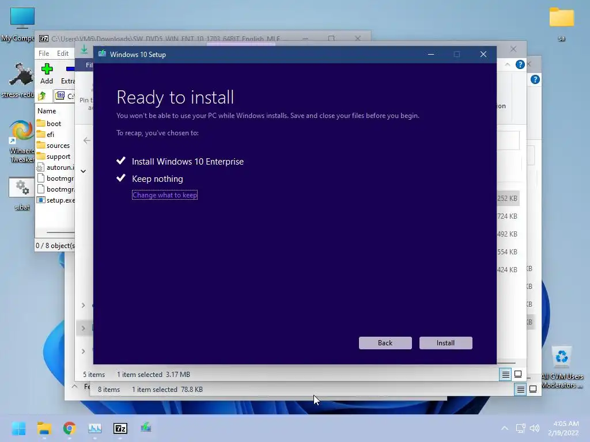Open Google Chrome from the taskbar
This screenshot has height=442, width=590.
tap(70, 428)
